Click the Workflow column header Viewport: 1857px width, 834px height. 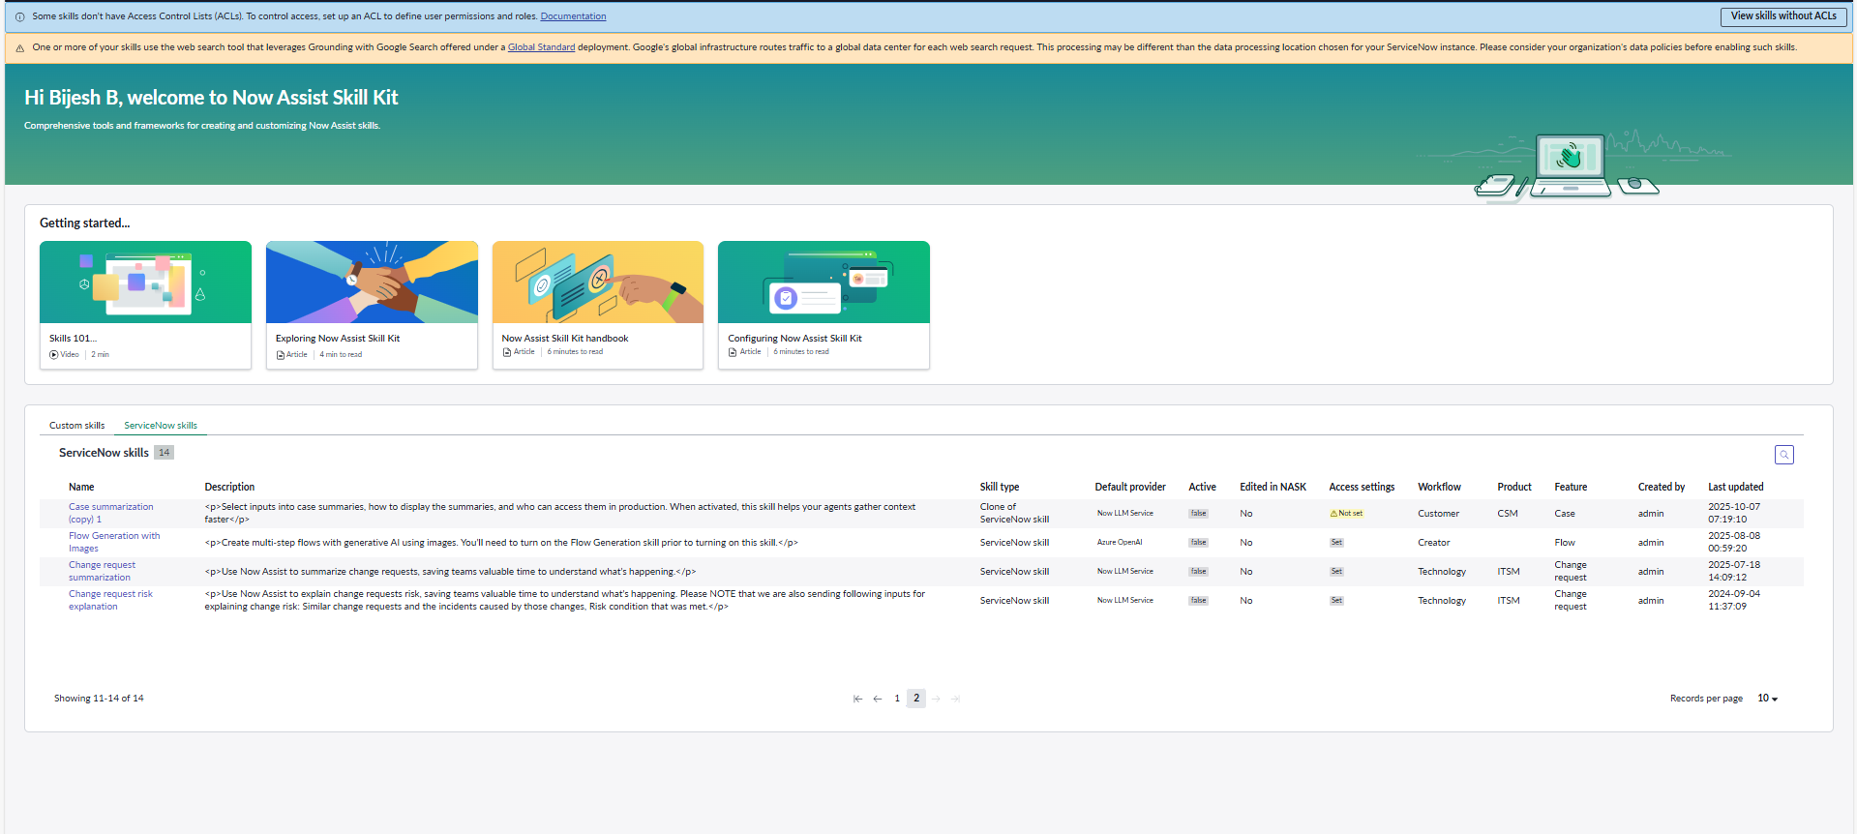pos(1439,488)
